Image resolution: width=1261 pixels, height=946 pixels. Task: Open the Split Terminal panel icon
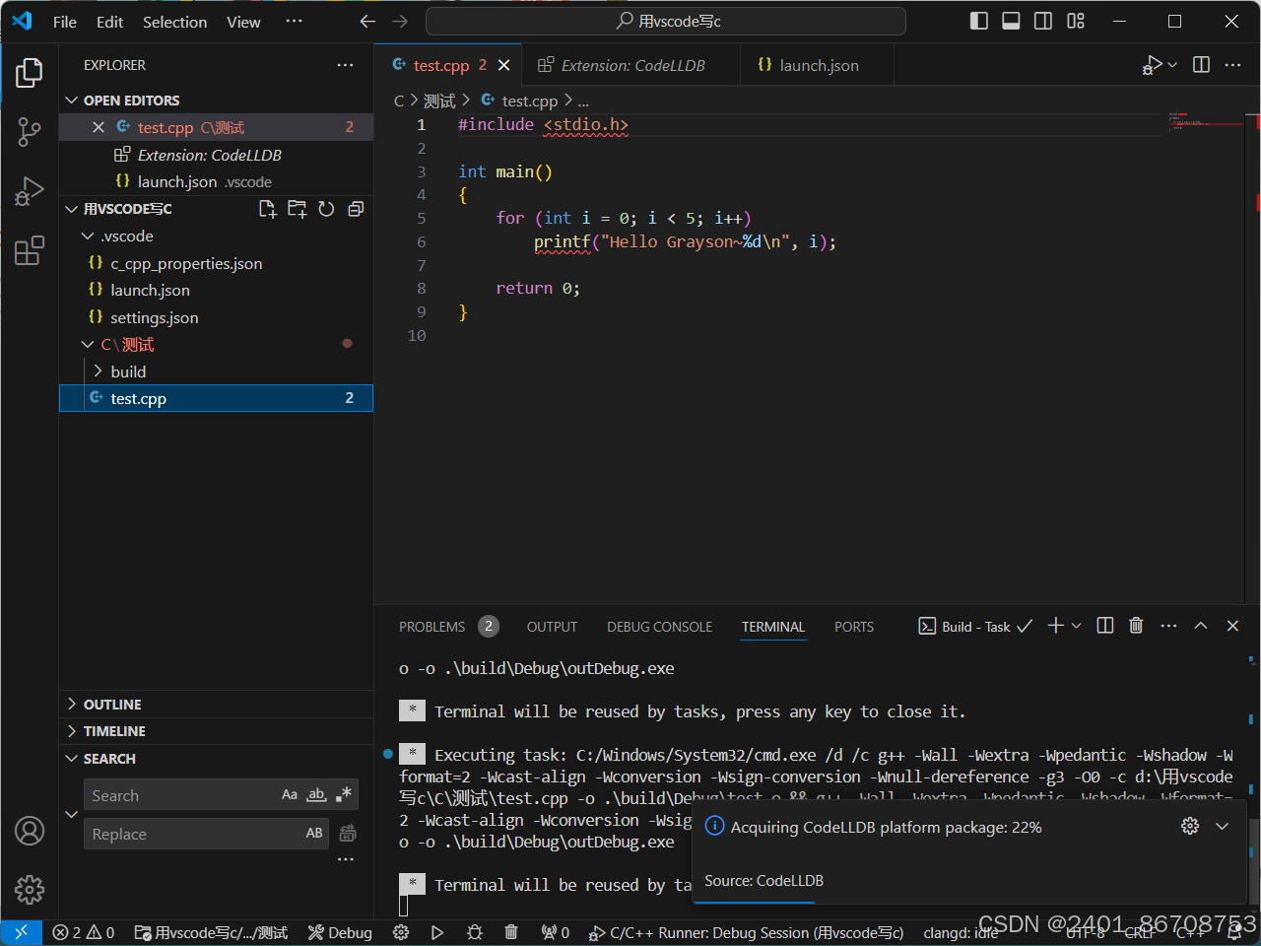point(1104,625)
